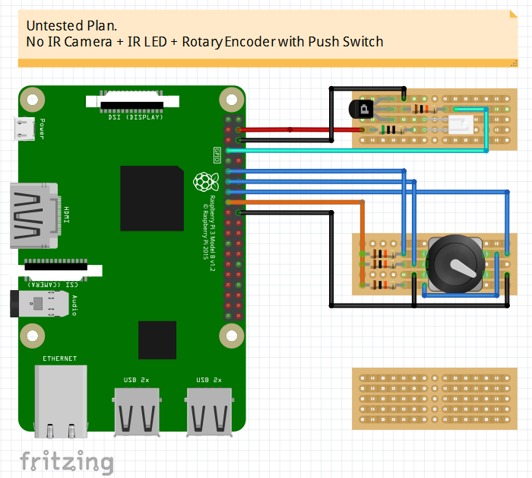Click the Raspberry Pi logo on the board
Screen dimensions: 532x478
[206, 182]
